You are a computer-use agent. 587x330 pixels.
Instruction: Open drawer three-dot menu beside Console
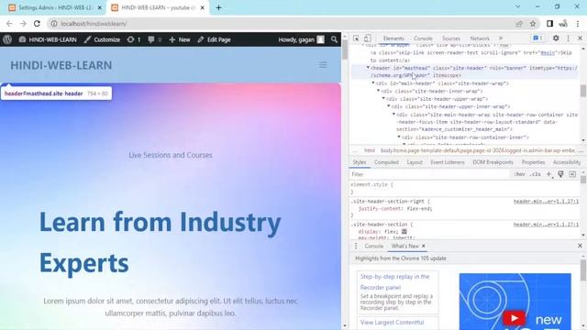coord(356,246)
